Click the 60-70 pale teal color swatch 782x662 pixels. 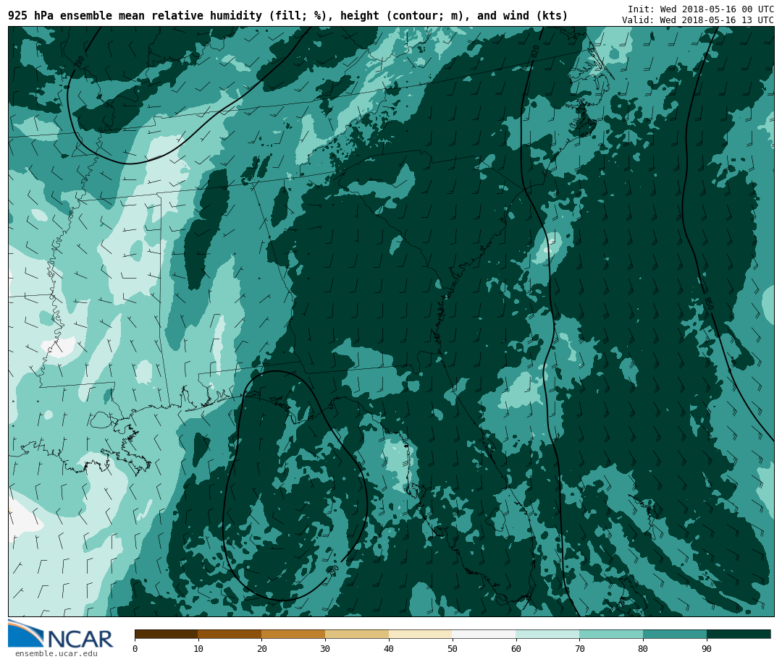click(x=547, y=634)
